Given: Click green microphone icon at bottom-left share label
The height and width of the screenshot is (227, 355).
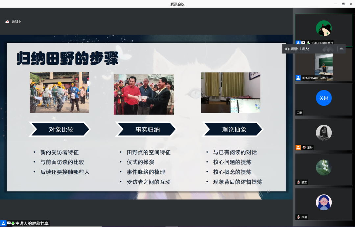Looking at the screenshot, I should tap(13, 223).
